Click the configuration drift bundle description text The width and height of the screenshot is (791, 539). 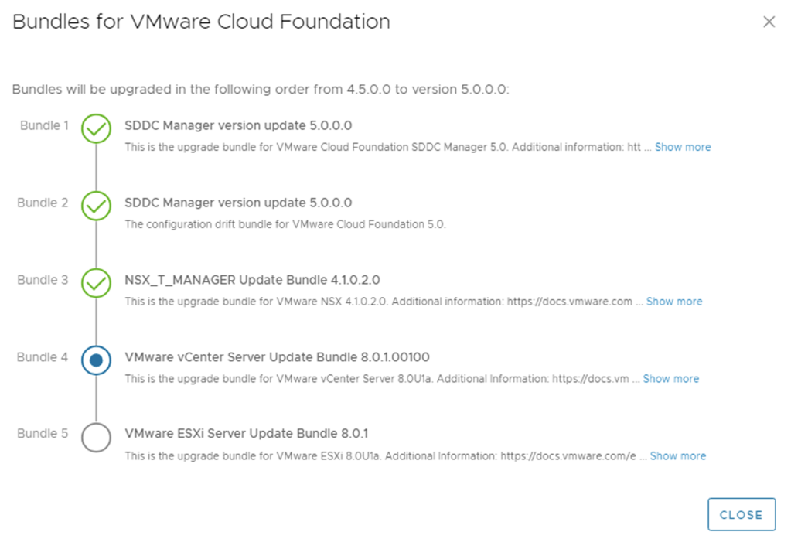pos(285,225)
